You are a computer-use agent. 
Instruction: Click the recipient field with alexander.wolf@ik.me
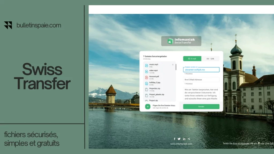201,70
